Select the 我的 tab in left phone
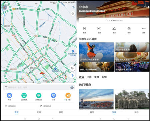 tap(61, 112)
